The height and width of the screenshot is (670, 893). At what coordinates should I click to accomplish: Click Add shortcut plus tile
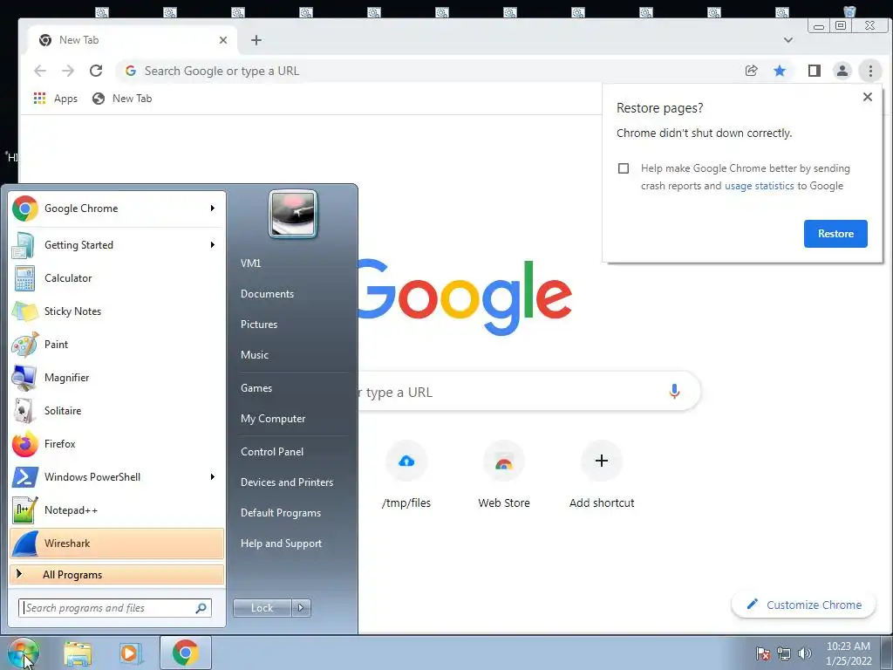(602, 474)
